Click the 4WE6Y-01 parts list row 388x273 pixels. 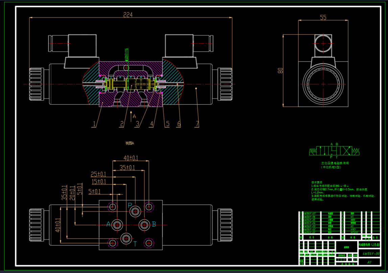(340, 233)
